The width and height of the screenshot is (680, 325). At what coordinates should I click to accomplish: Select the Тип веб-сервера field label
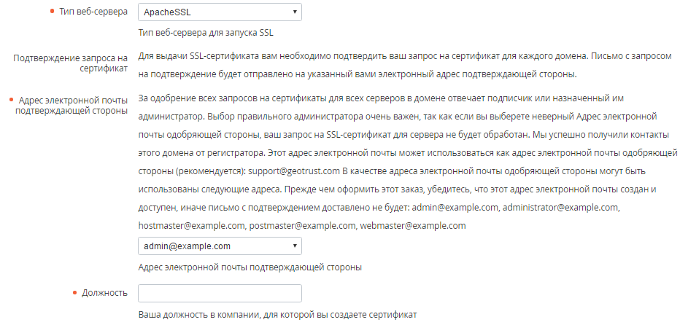[98, 12]
